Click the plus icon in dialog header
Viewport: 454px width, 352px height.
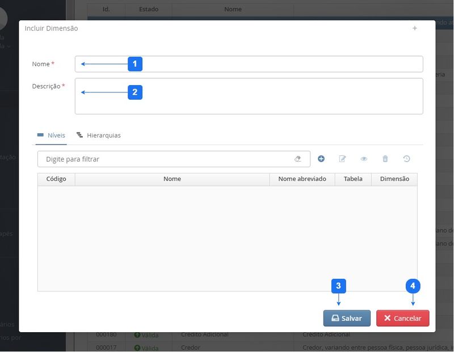[x=415, y=28]
